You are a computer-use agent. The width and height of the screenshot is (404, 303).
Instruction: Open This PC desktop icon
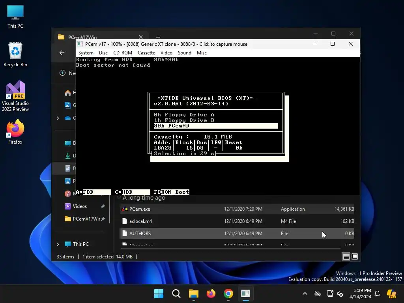(x=15, y=17)
